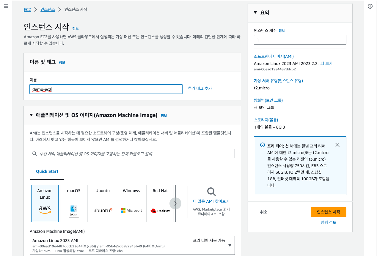377x256 pixels.
Task: Click 1개의 볼륨 – 8GiB text
Action: 269,127
